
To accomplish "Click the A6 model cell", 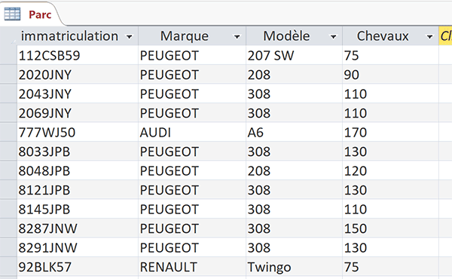I will pos(294,132).
